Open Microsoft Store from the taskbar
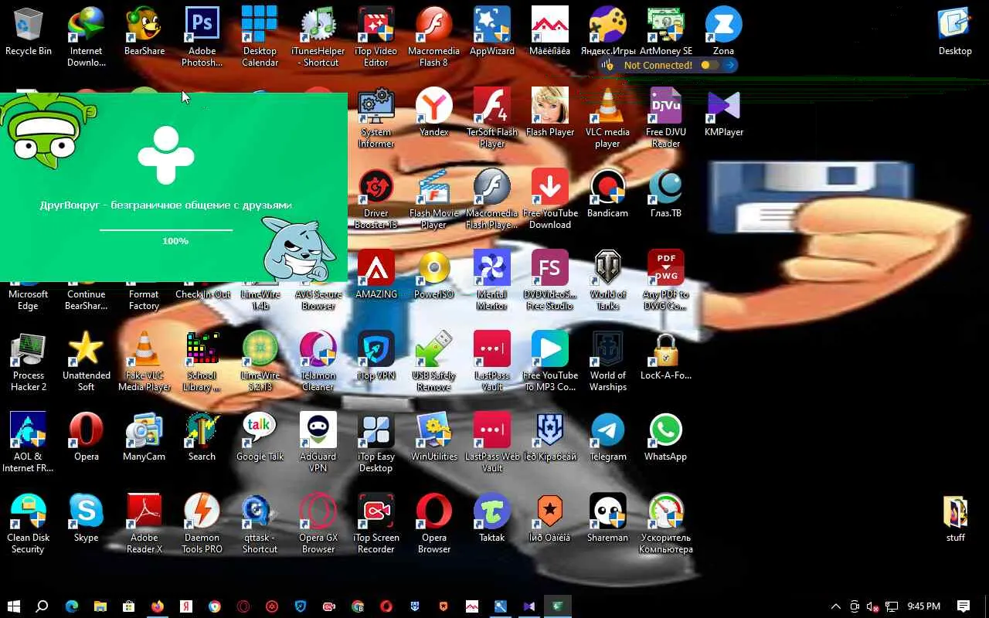989x618 pixels. pyautogui.click(x=129, y=606)
